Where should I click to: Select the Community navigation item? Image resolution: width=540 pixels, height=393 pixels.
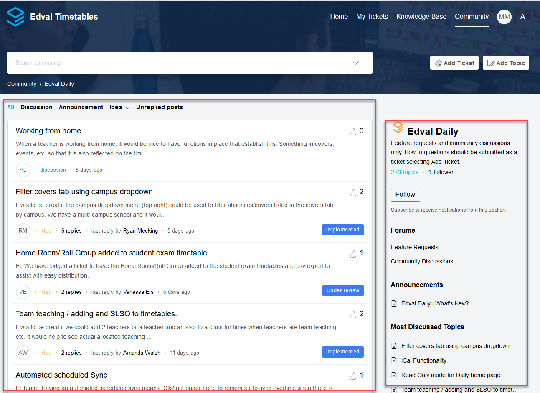472,17
